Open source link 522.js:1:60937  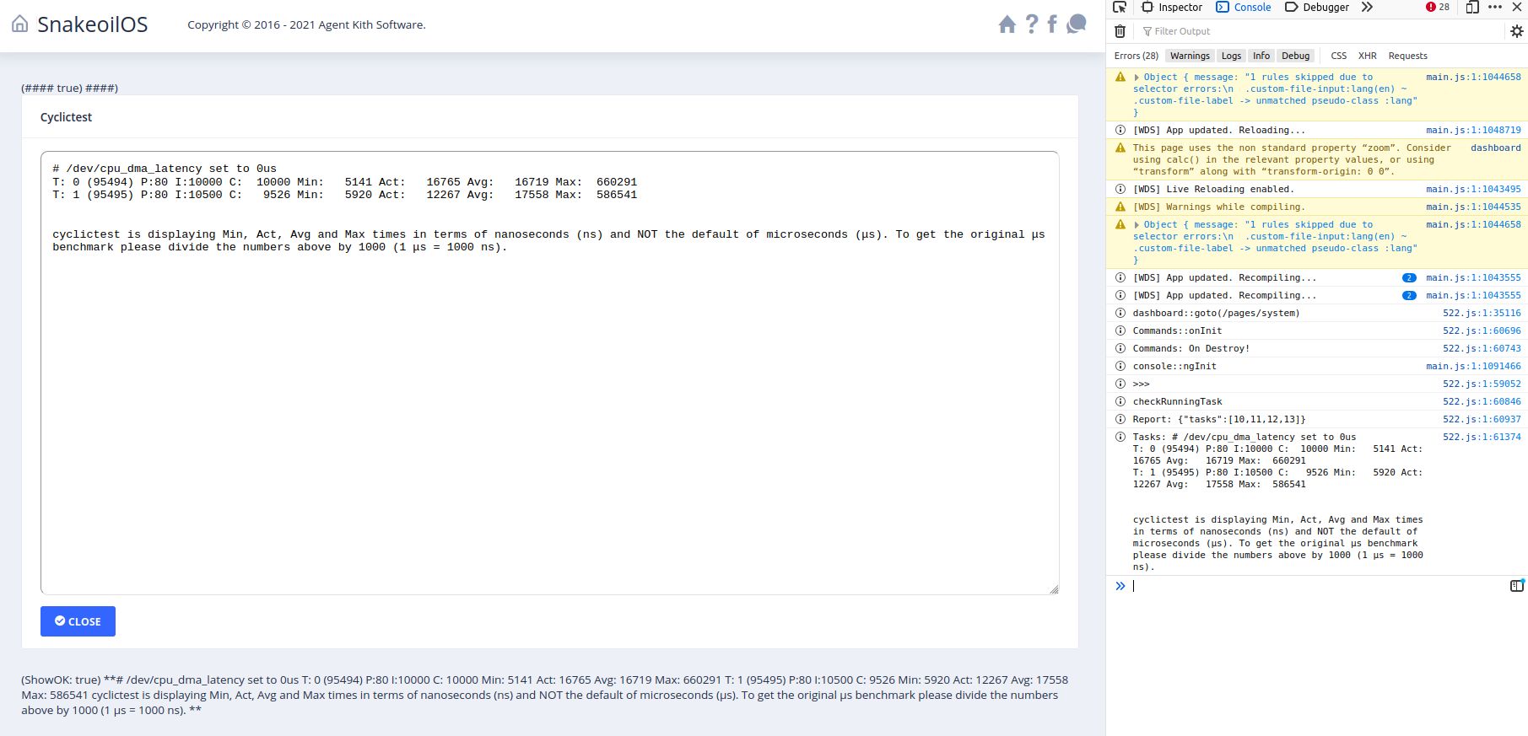point(1482,419)
